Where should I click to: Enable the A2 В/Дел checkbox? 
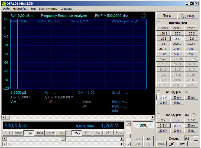(x=158, y=115)
